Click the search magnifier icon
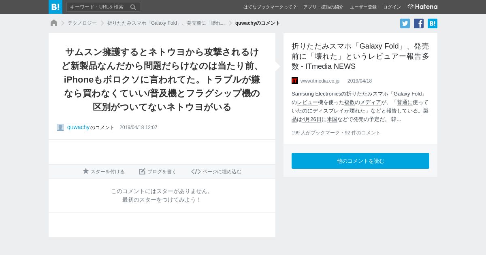Screen dimensions: 486x255 (133, 7)
